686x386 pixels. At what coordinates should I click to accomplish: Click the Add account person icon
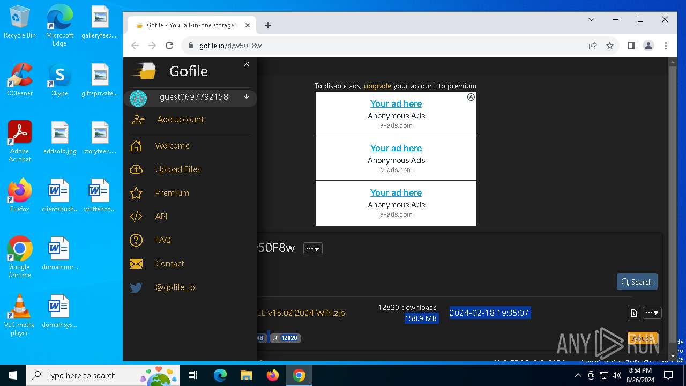138,120
